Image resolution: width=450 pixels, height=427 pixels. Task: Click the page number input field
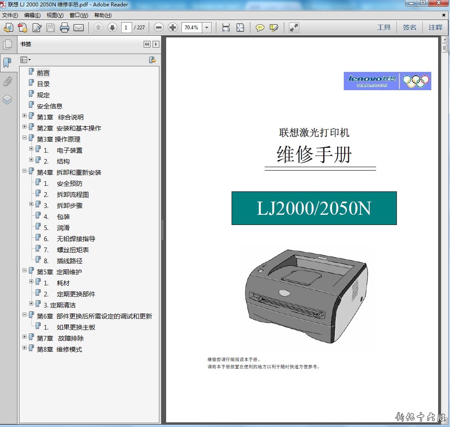pos(126,28)
